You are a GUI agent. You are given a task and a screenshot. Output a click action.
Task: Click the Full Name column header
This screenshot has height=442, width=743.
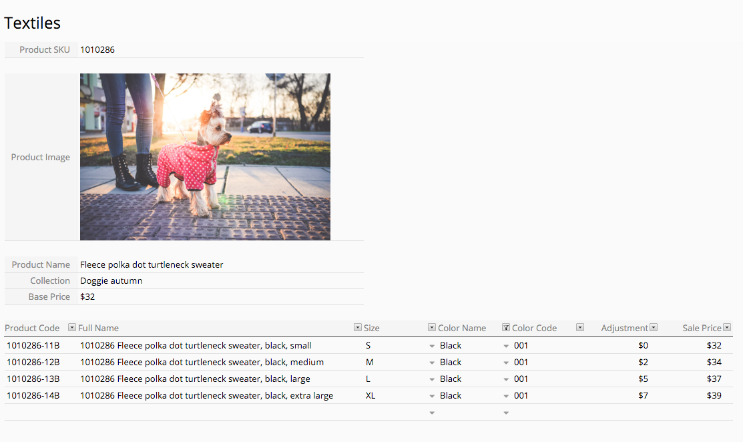pos(99,328)
